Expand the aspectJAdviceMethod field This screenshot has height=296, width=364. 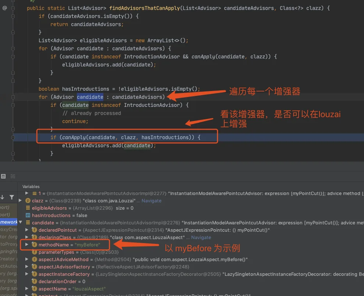point(27,259)
